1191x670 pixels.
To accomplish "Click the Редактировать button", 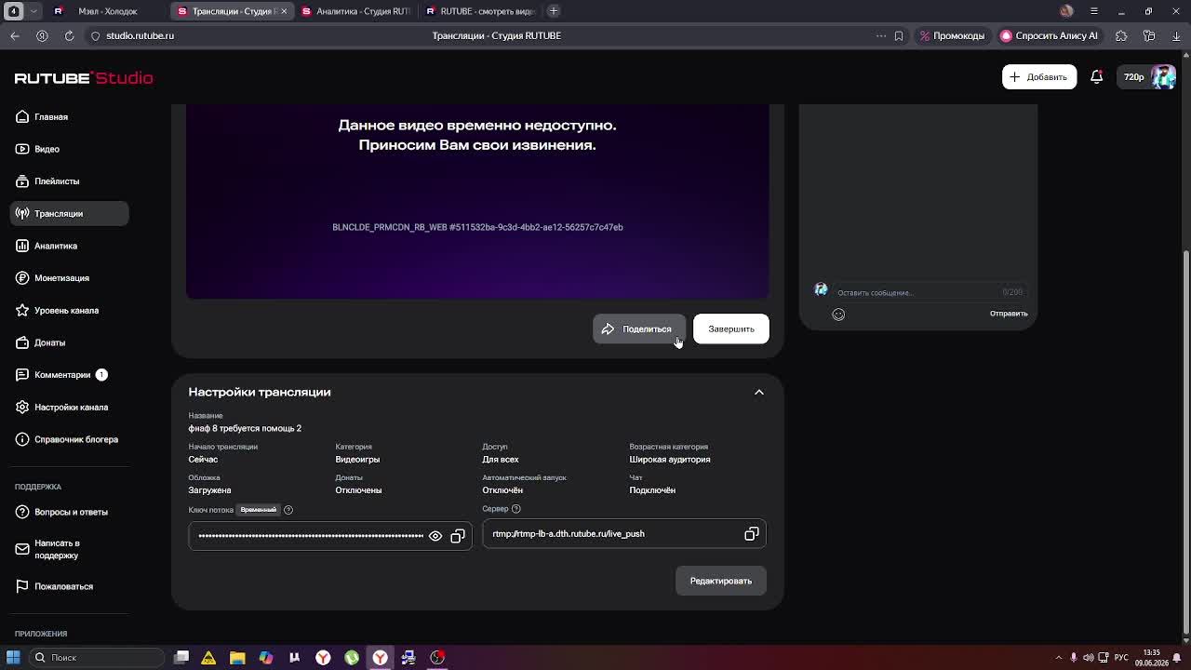I will tap(721, 581).
